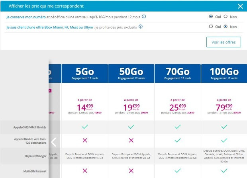Click the Je conserve mon numéro link
This screenshot has width=247, height=178.
(26, 17)
